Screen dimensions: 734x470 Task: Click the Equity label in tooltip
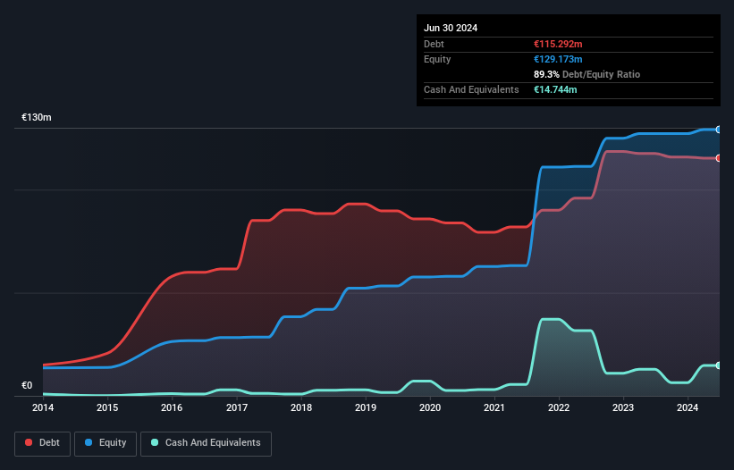437,59
